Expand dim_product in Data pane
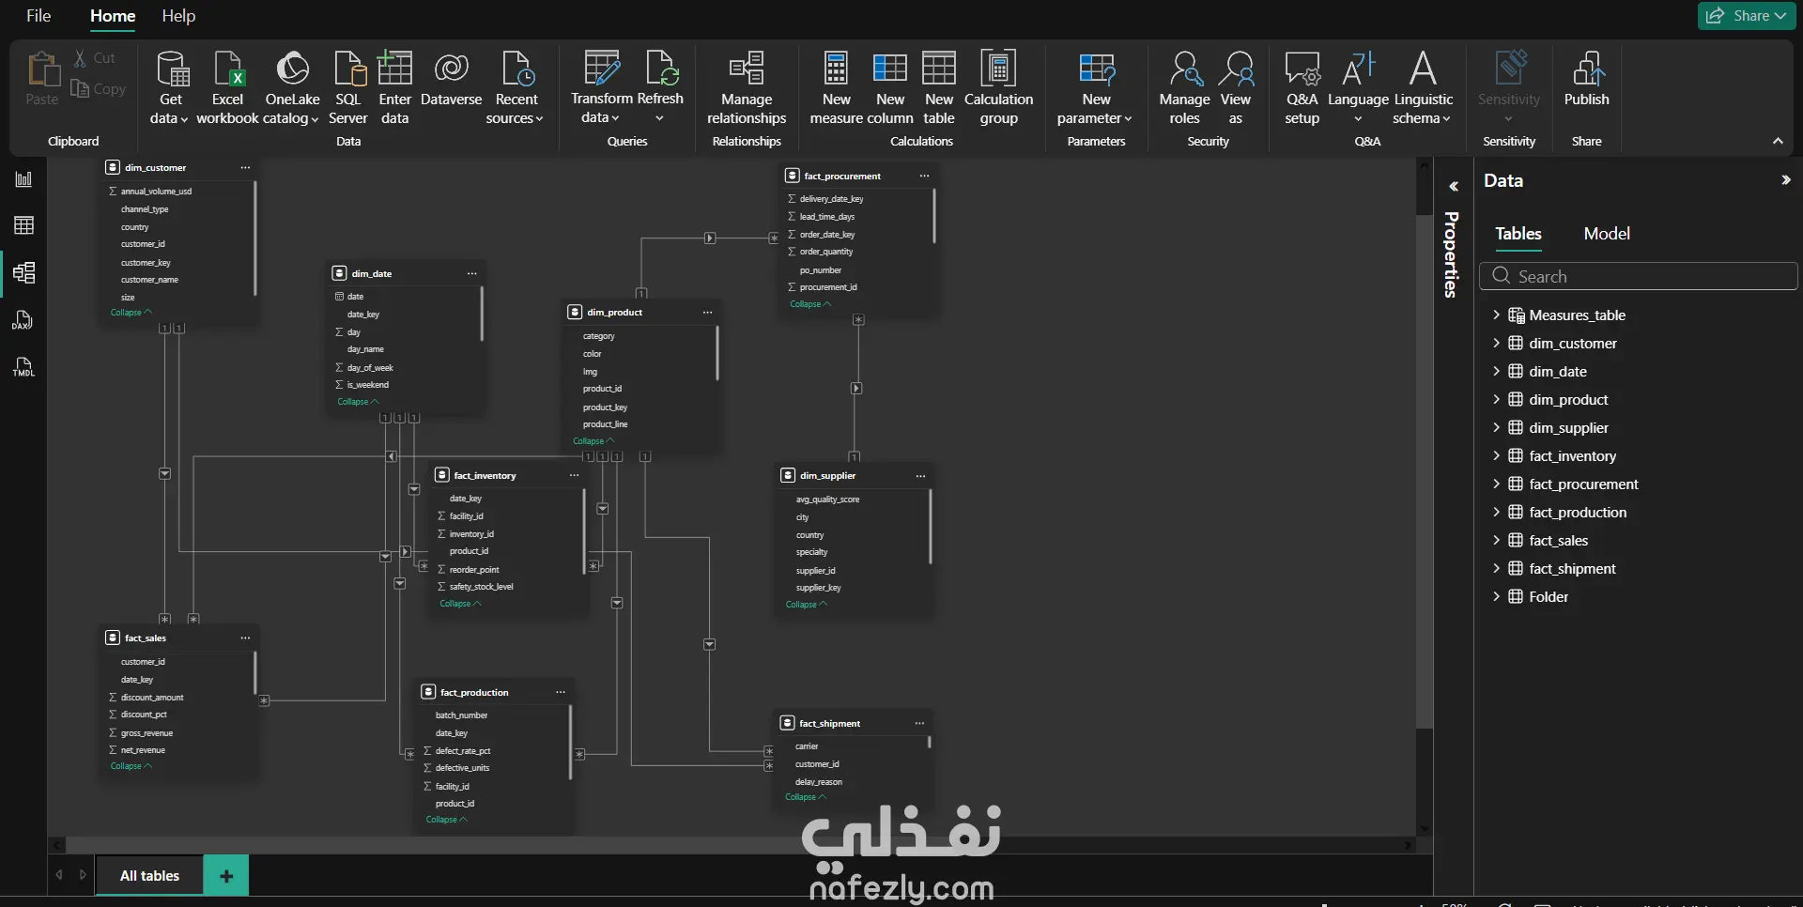Image resolution: width=1803 pixels, height=907 pixels. (x=1496, y=400)
